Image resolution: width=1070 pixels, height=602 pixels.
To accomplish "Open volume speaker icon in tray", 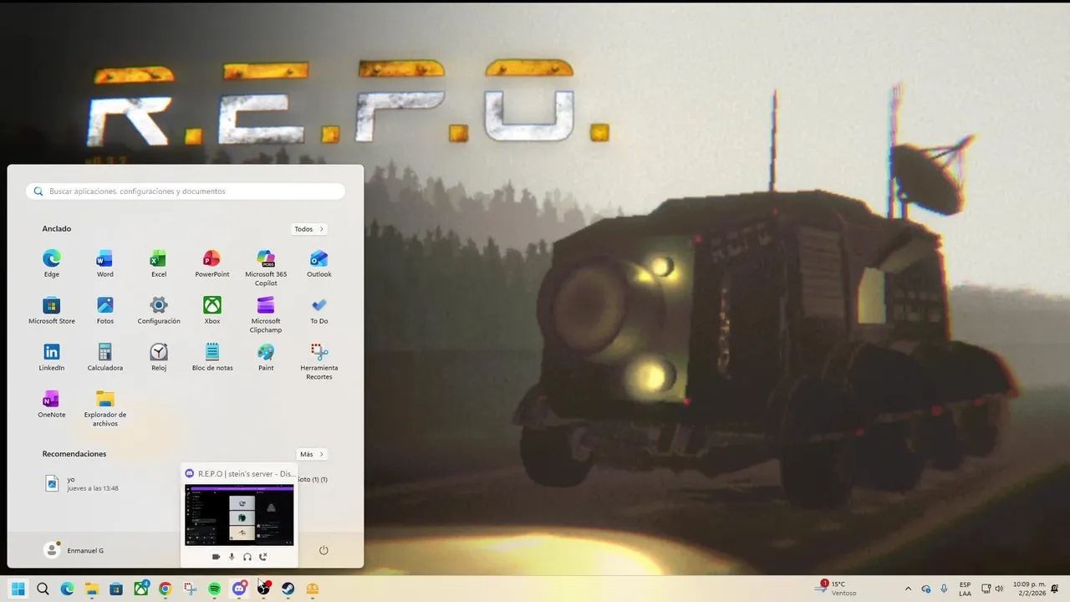I will click(999, 589).
